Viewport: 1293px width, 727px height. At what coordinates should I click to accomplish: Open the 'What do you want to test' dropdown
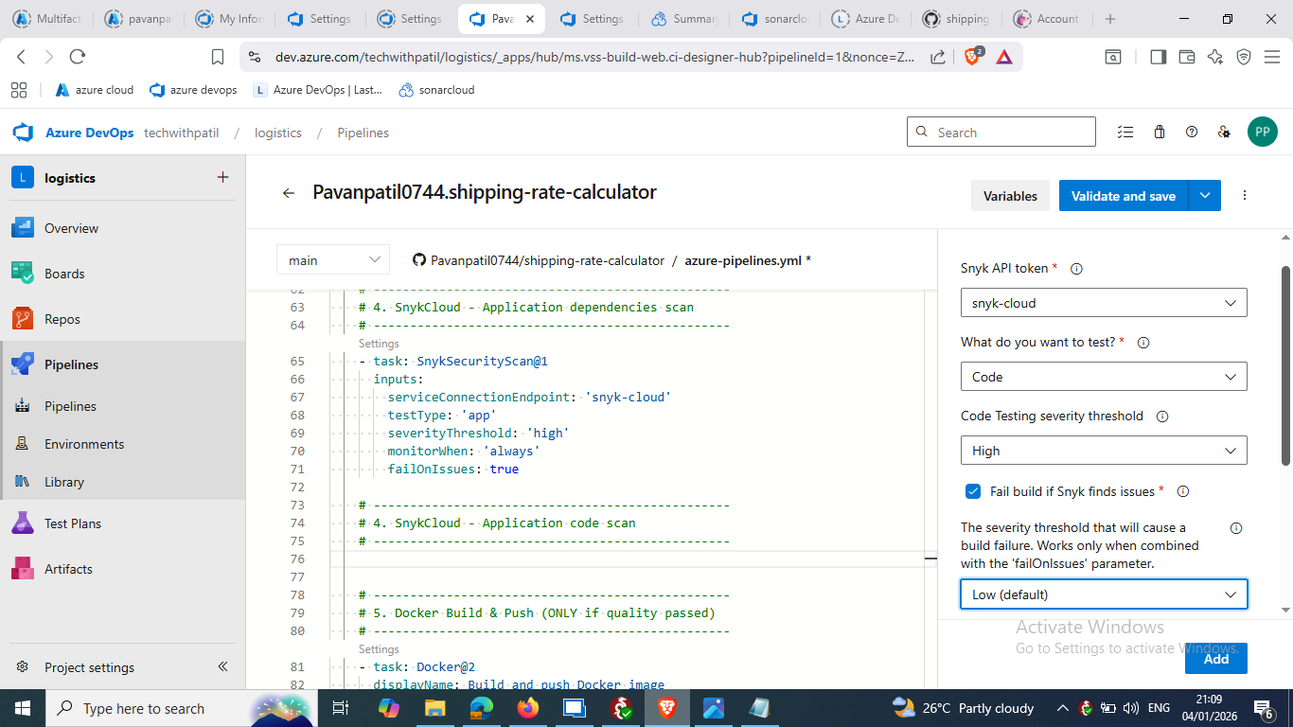1103,377
